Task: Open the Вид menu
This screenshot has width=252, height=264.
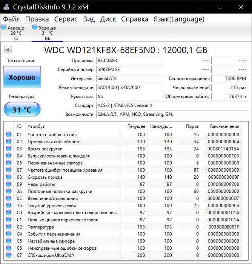Action: point(89,19)
